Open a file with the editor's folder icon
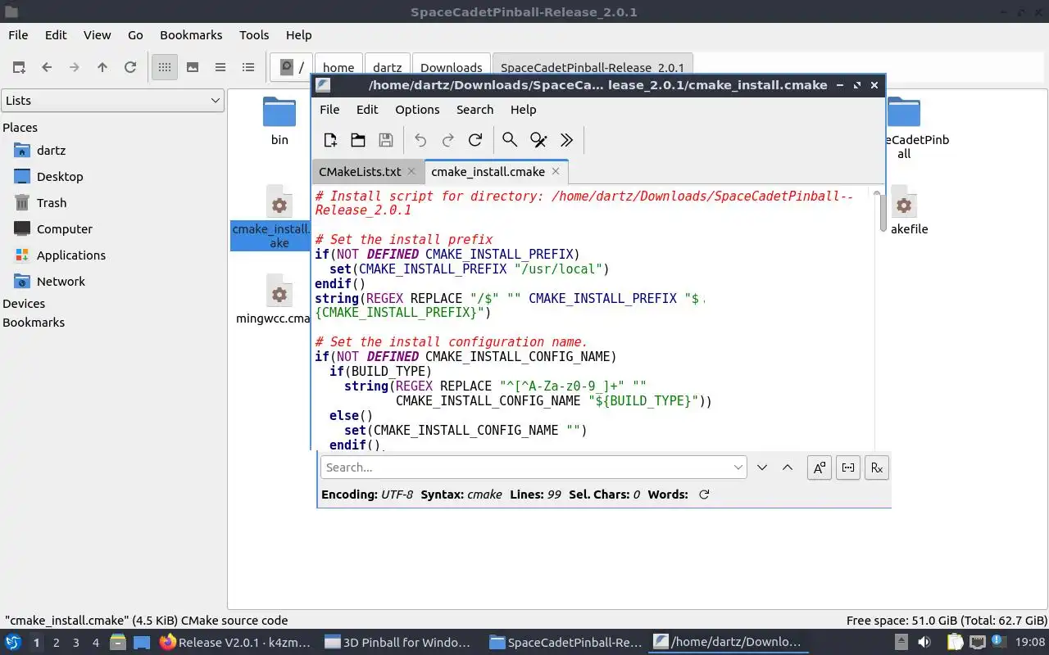This screenshot has width=1049, height=655. click(358, 140)
